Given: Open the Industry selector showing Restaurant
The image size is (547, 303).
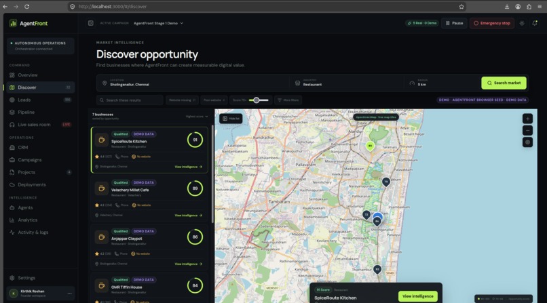Looking at the screenshot, I should pyautogui.click(x=347, y=83).
